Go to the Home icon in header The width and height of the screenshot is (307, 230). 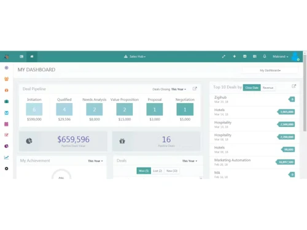point(32,56)
